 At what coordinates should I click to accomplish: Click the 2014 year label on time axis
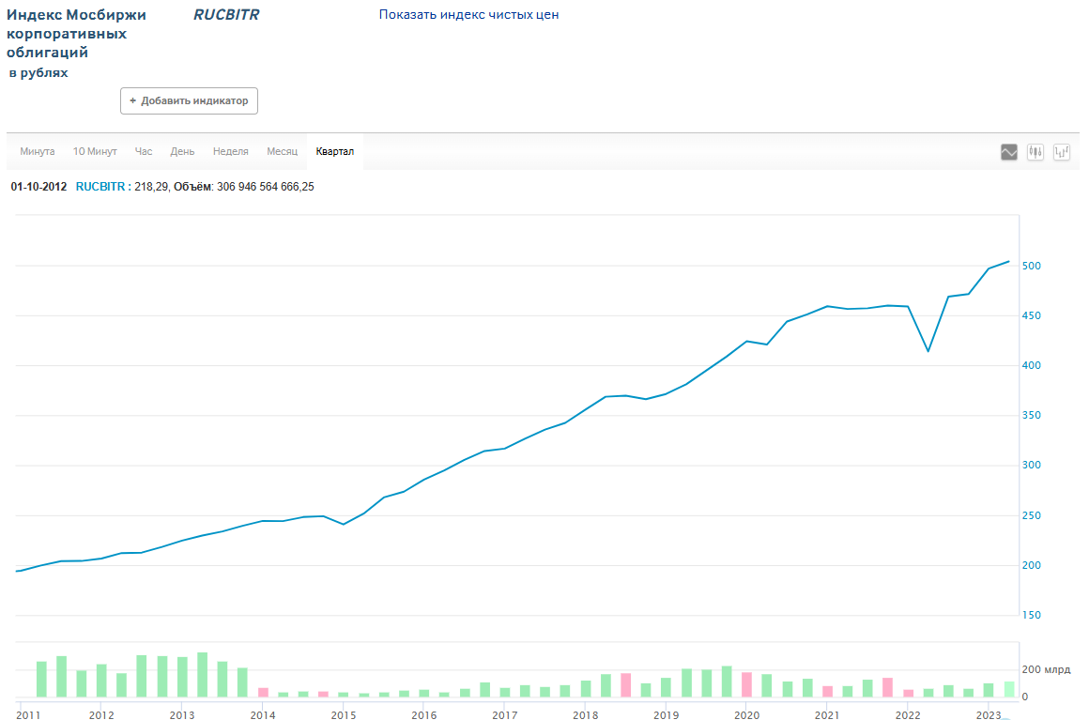[263, 715]
